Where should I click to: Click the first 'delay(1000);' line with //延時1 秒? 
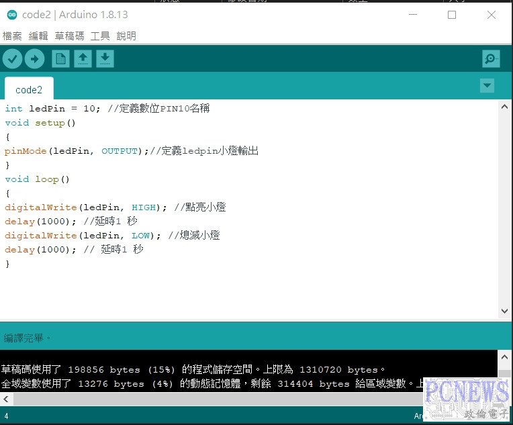point(71,222)
